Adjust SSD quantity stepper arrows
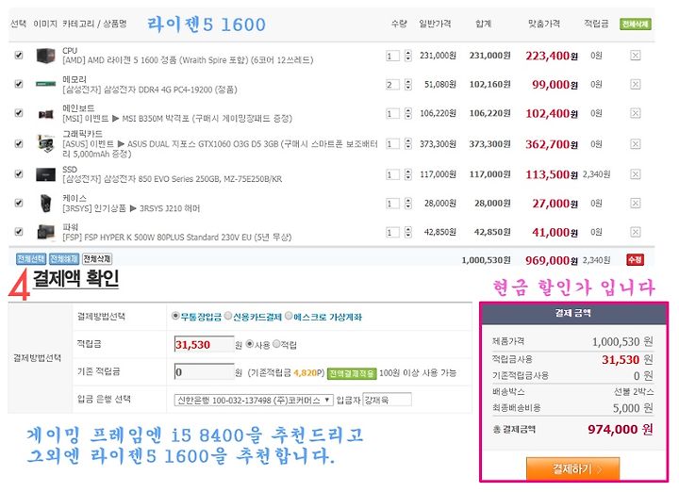This screenshot has height=492, width=679. click(x=408, y=174)
